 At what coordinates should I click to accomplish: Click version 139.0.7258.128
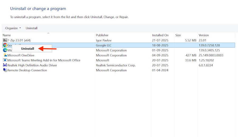[209, 45]
